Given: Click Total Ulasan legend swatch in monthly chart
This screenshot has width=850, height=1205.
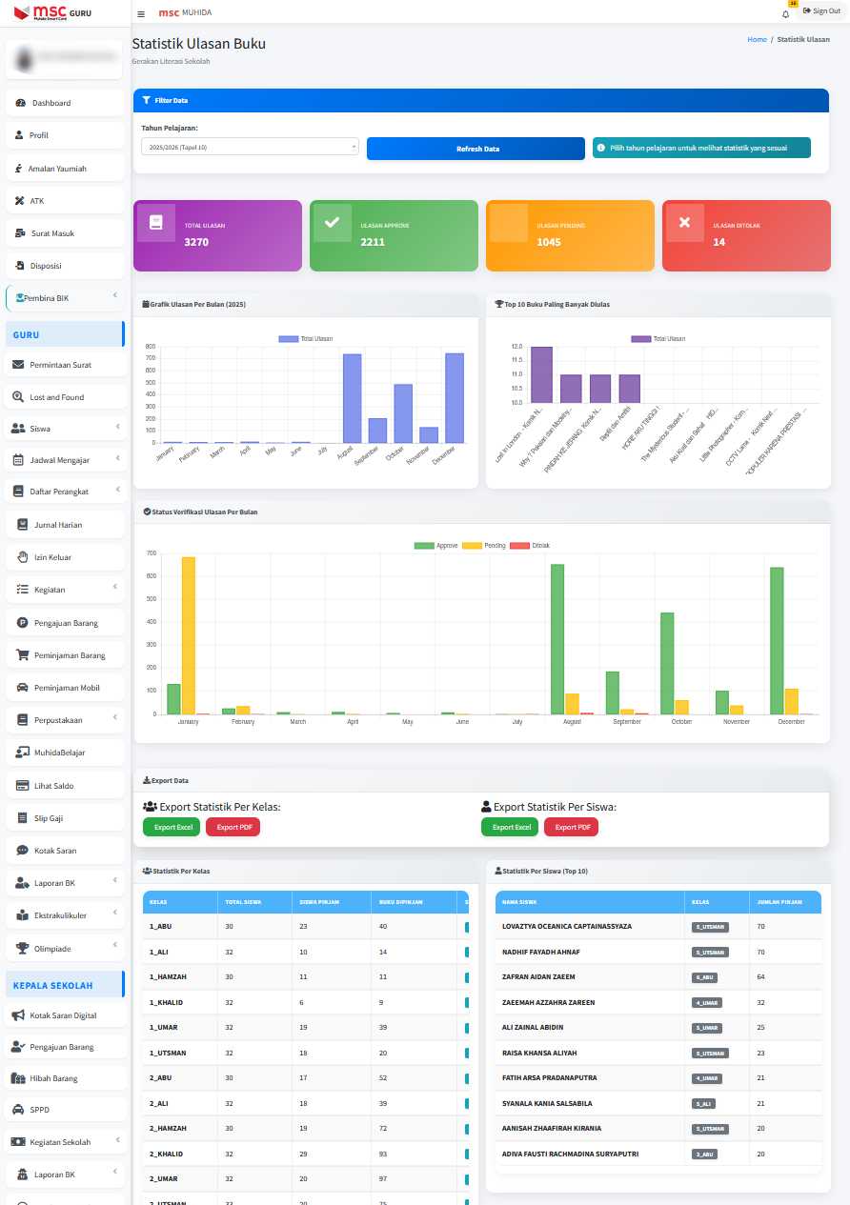Looking at the screenshot, I should (288, 339).
